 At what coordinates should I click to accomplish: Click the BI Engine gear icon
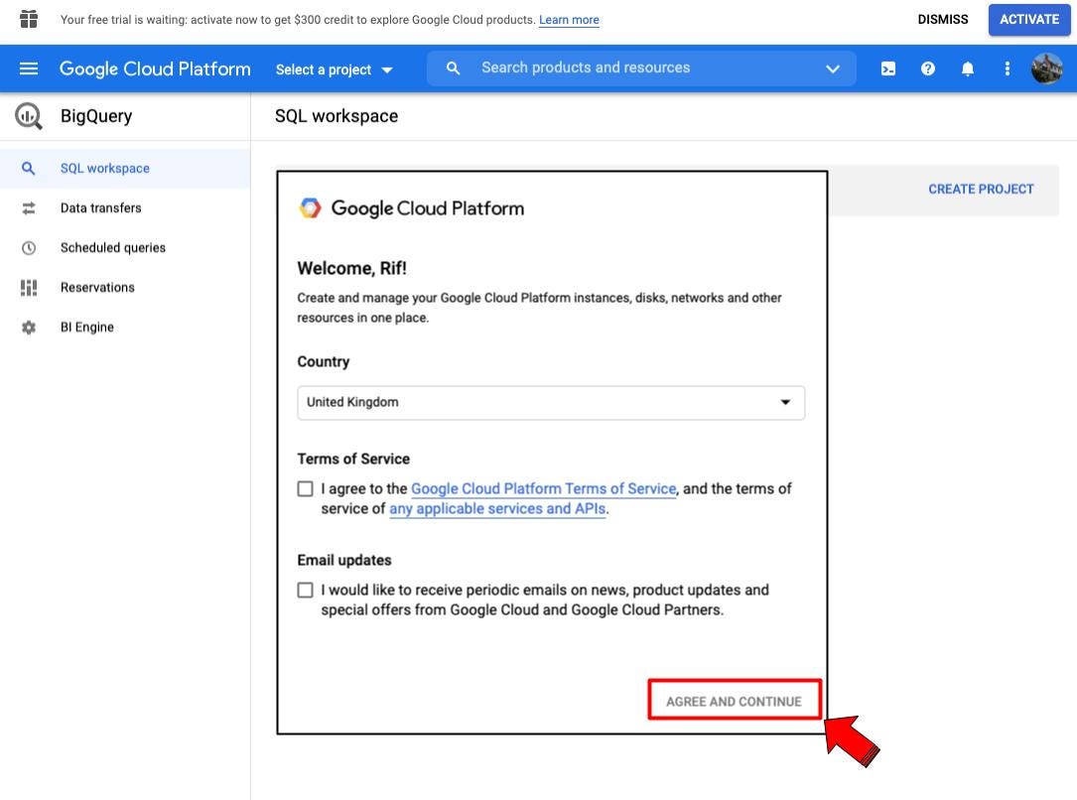tap(28, 328)
